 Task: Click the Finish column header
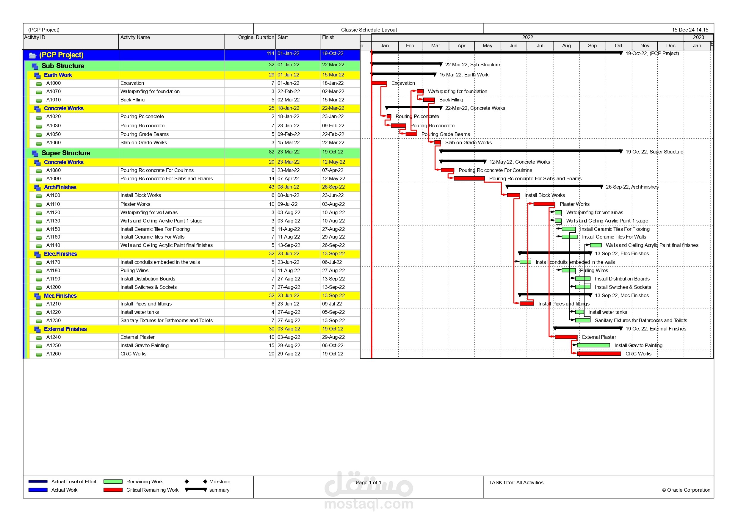[x=340, y=42]
